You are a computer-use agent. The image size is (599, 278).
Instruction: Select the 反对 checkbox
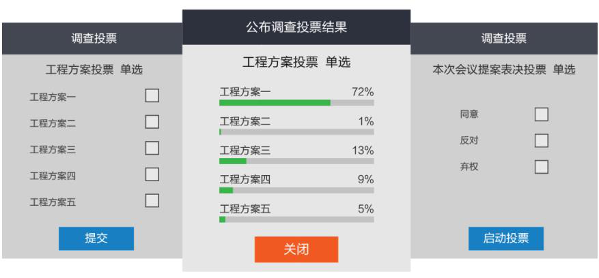[x=542, y=140]
